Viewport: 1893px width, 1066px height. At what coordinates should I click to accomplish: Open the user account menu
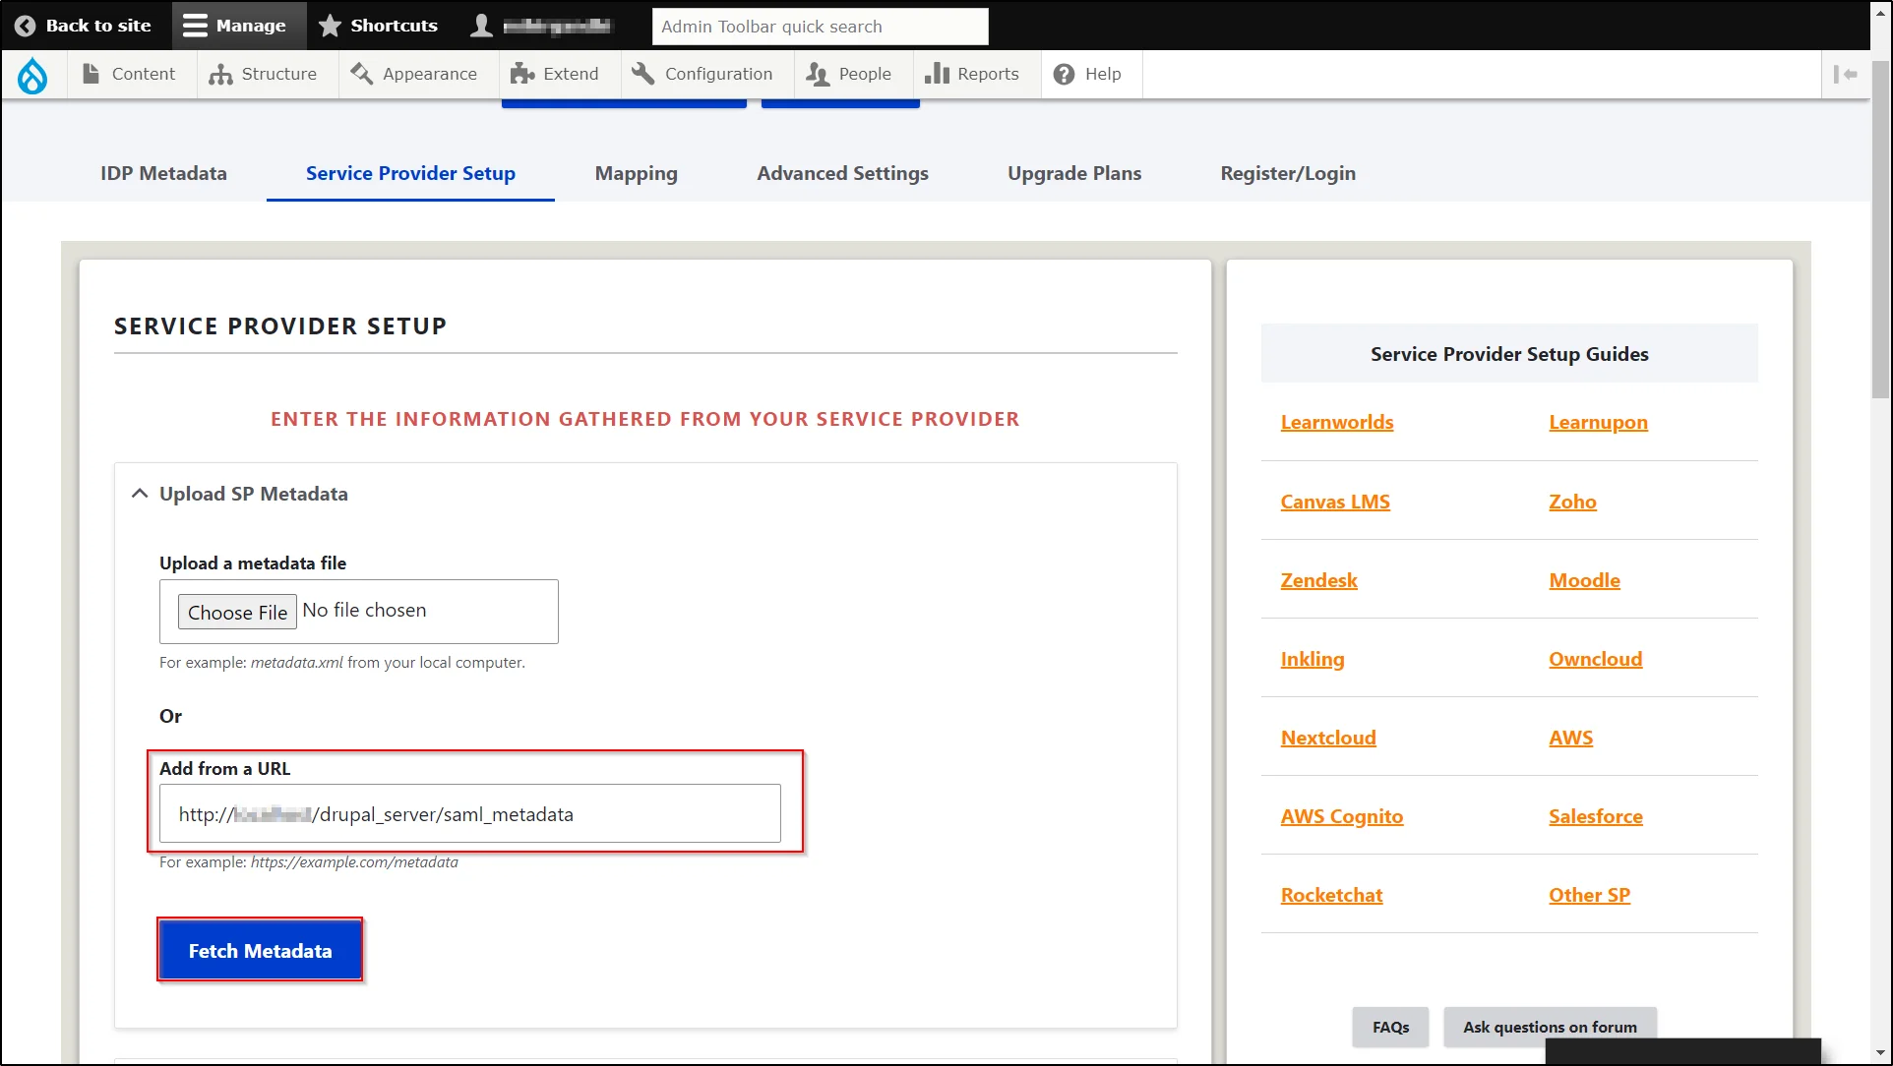pos(541,26)
